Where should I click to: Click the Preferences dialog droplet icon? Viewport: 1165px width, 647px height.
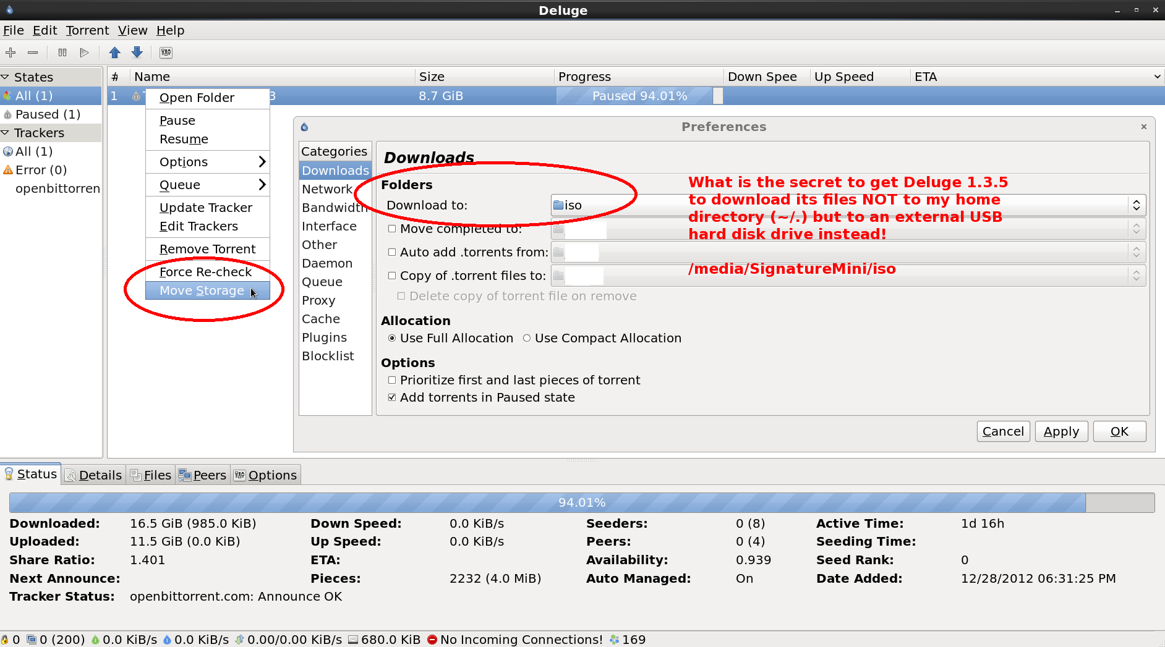coord(304,127)
